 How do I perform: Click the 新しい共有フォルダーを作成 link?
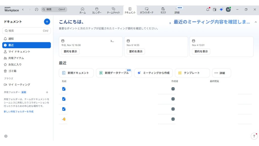18,112
